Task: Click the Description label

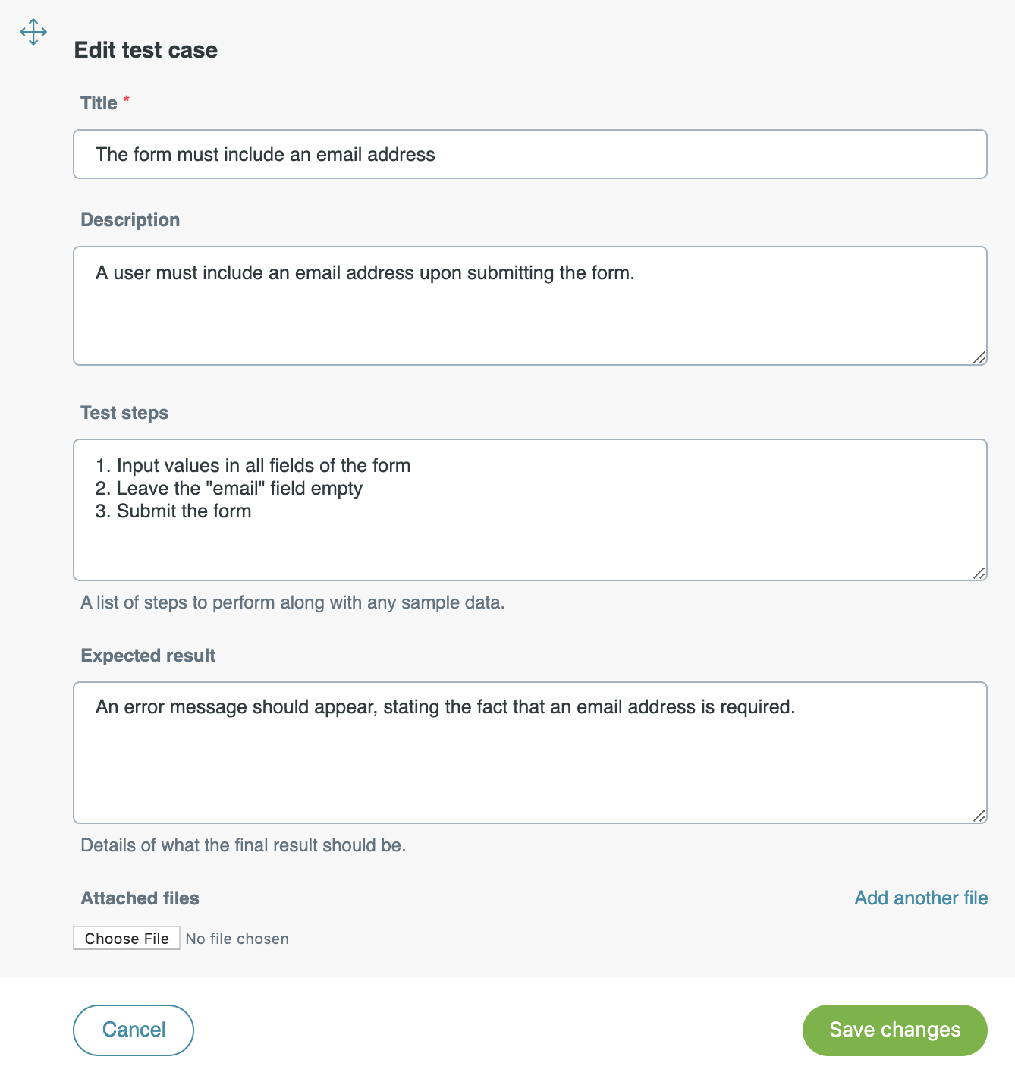Action: (x=130, y=219)
